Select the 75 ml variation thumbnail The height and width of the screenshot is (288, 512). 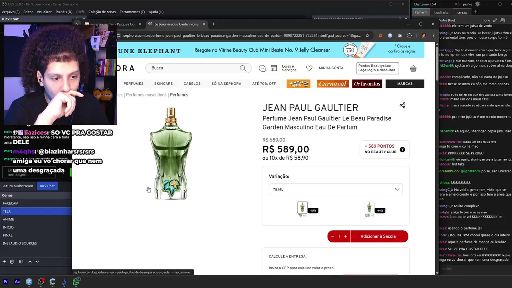click(302, 208)
